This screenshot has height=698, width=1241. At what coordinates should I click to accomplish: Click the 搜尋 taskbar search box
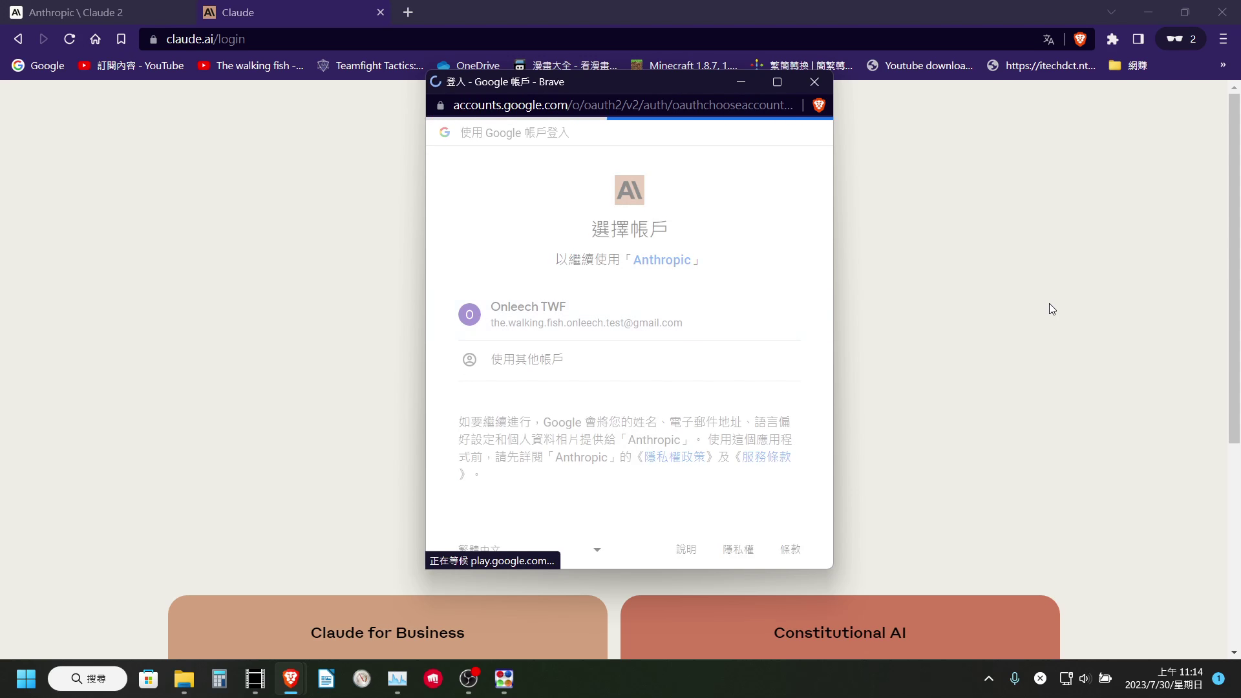click(x=87, y=679)
